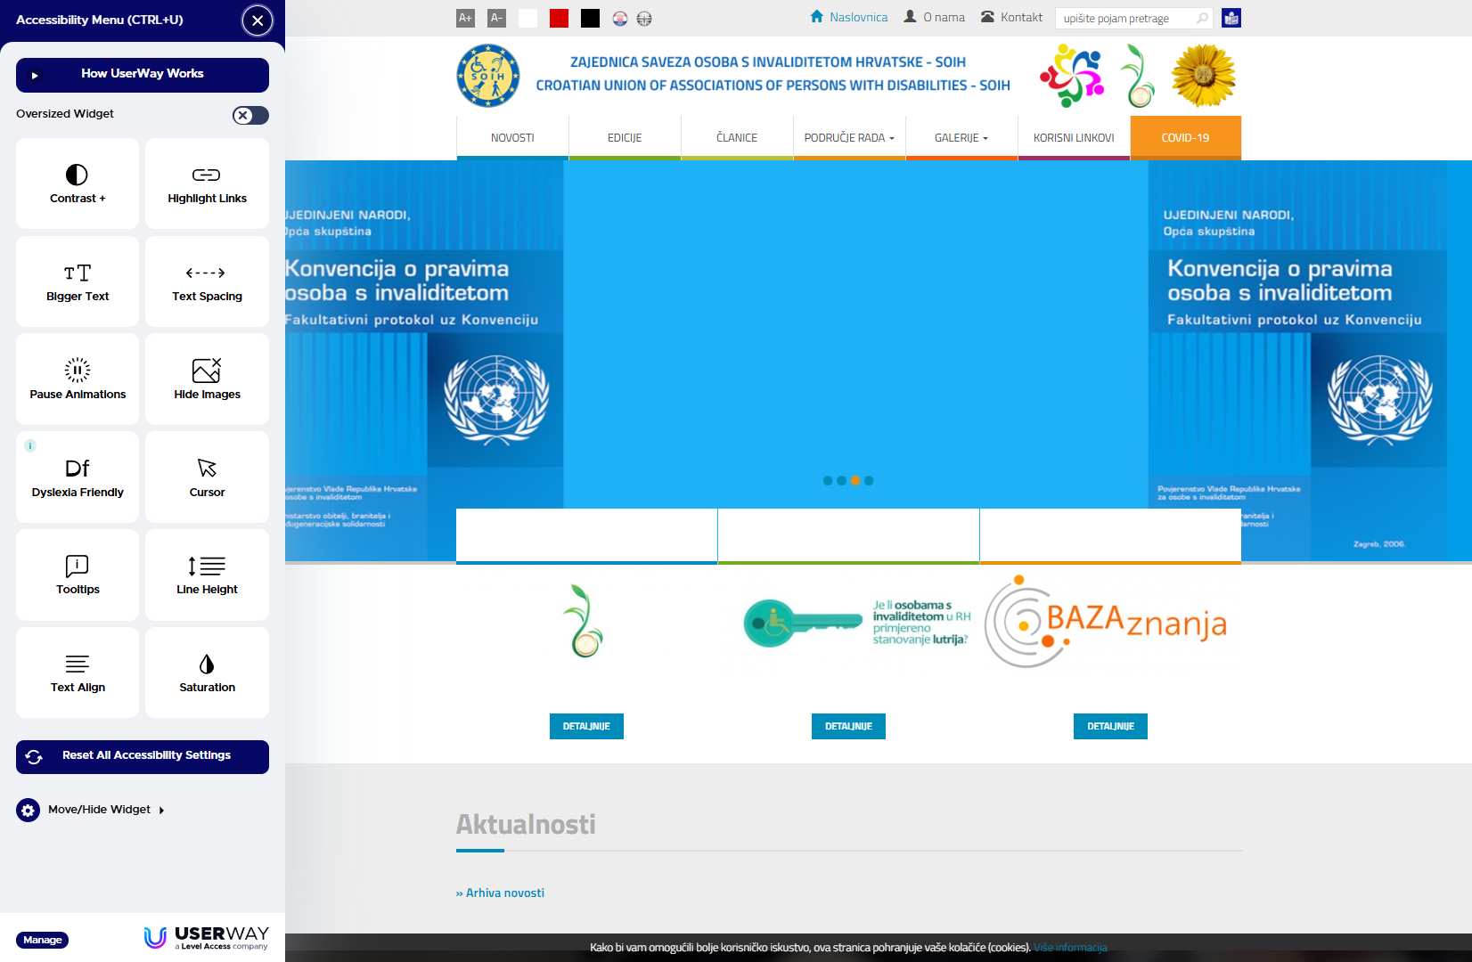1472x962 pixels.
Task: Increase font size with A+ icon
Action: 465,18
